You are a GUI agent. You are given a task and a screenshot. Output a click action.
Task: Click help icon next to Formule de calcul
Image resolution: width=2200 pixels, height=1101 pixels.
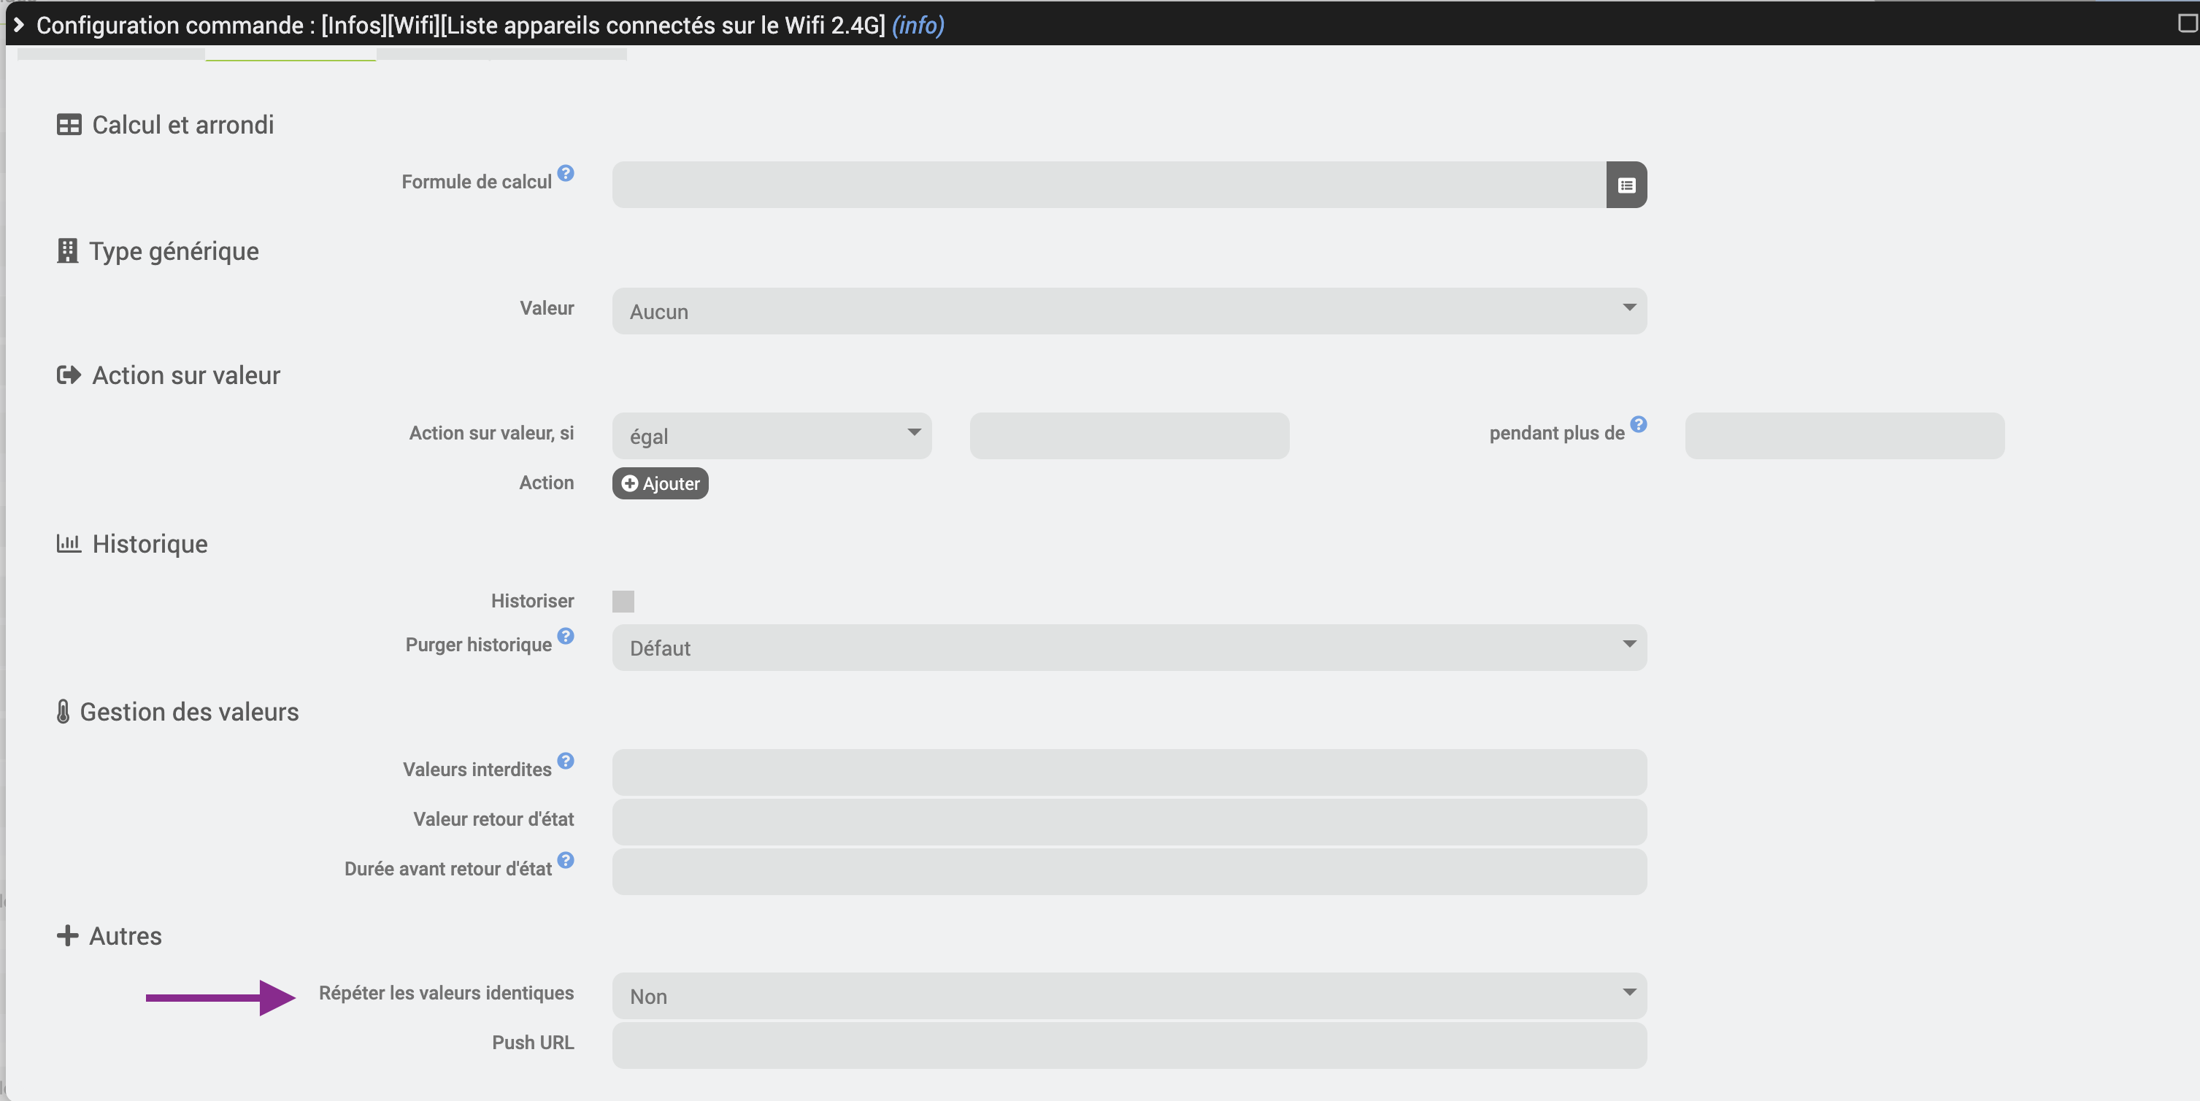[x=566, y=172]
